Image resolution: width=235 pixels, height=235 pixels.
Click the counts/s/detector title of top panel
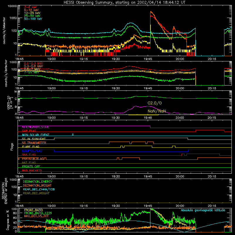click(4, 31)
